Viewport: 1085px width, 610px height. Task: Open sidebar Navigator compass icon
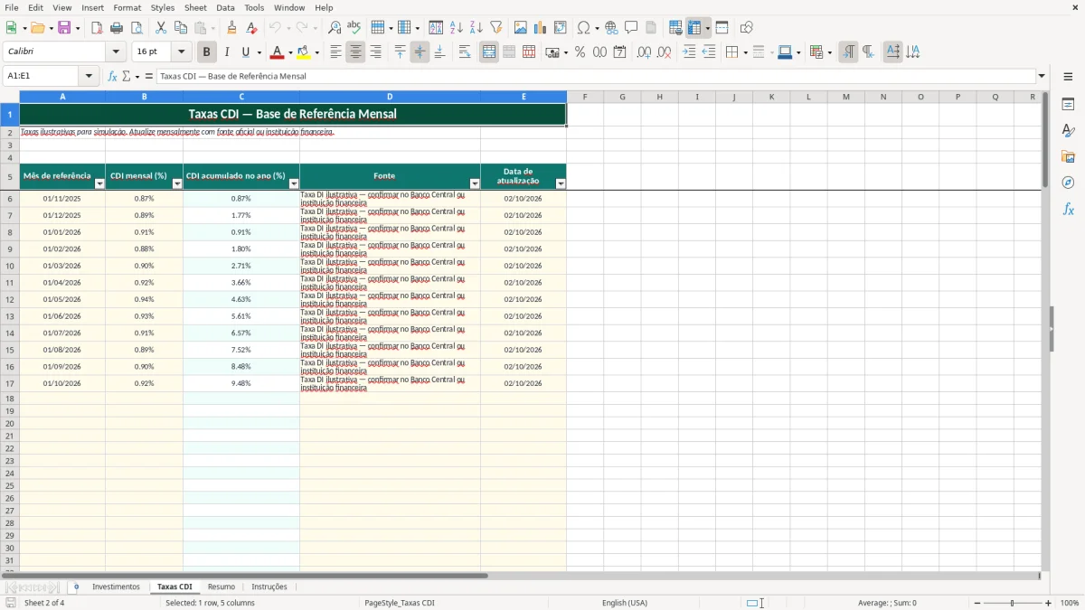(1068, 183)
